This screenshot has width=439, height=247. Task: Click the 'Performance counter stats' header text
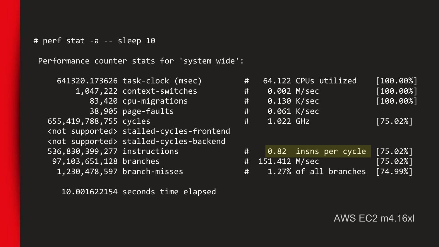(141, 61)
